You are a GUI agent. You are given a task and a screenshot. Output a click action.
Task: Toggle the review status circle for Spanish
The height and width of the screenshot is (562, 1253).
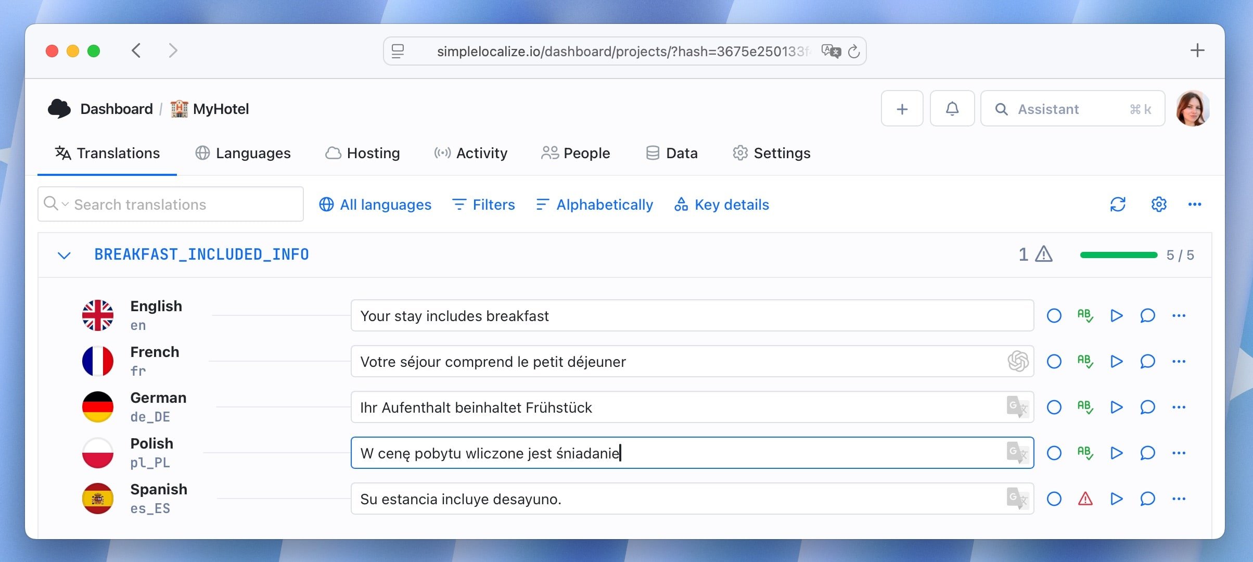[1054, 499]
